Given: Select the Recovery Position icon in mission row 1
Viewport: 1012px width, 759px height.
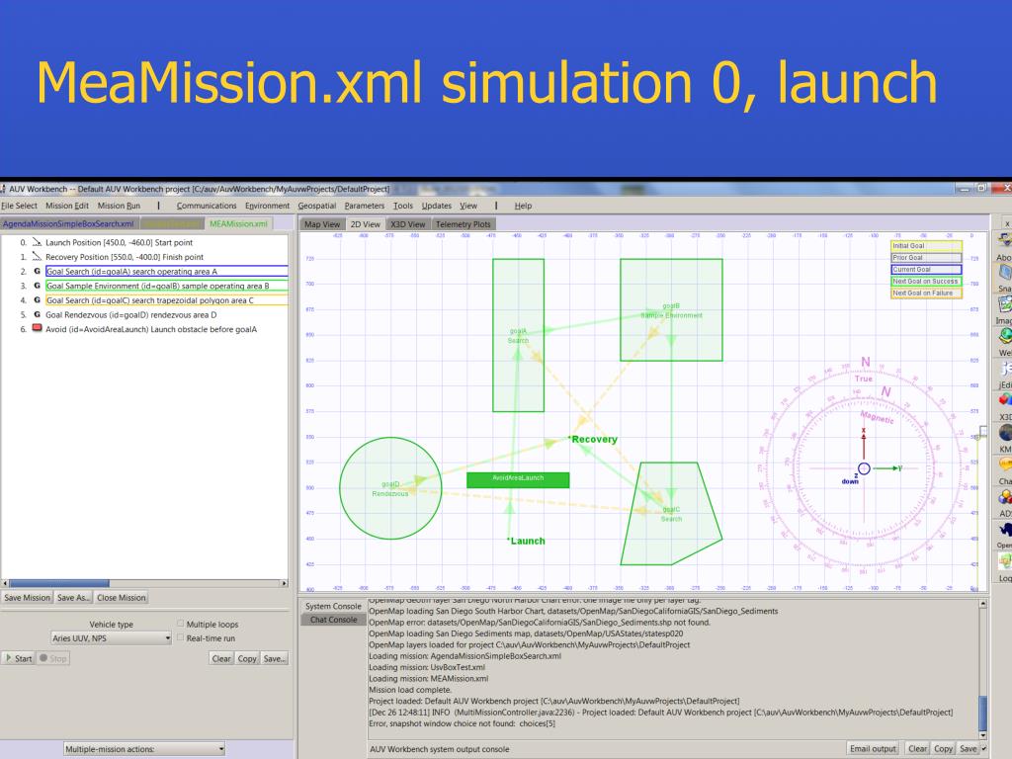Looking at the screenshot, I should (x=37, y=257).
